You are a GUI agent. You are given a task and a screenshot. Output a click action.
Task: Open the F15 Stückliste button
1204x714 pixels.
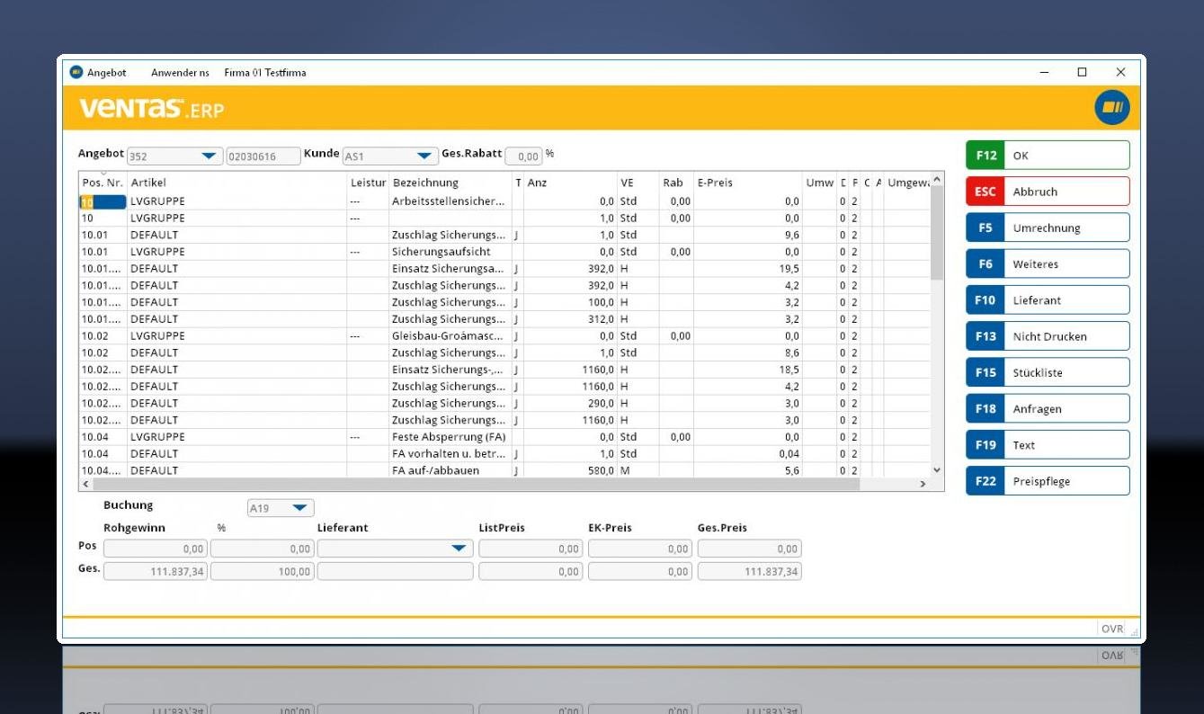(x=1048, y=372)
